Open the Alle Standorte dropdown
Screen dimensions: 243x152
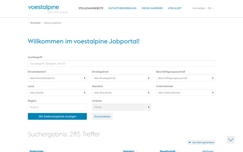coord(122,92)
